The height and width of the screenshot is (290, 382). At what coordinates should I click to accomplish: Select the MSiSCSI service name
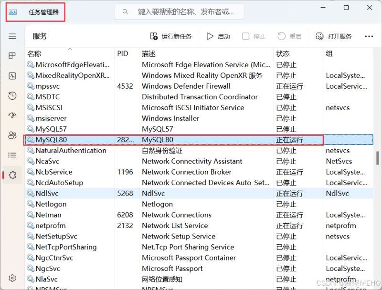pyautogui.click(x=49, y=107)
